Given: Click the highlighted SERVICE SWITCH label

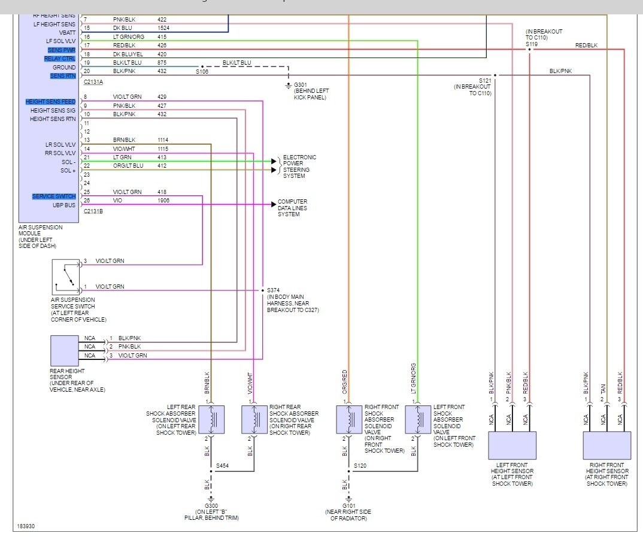Looking at the screenshot, I should (54, 196).
